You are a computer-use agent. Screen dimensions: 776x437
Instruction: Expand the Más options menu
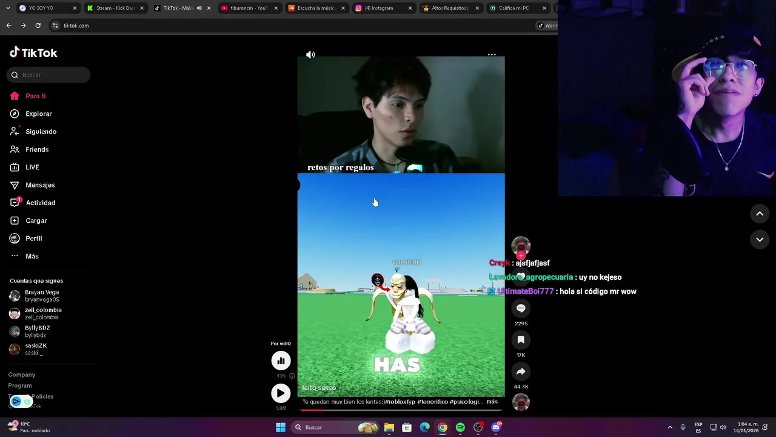tap(24, 256)
